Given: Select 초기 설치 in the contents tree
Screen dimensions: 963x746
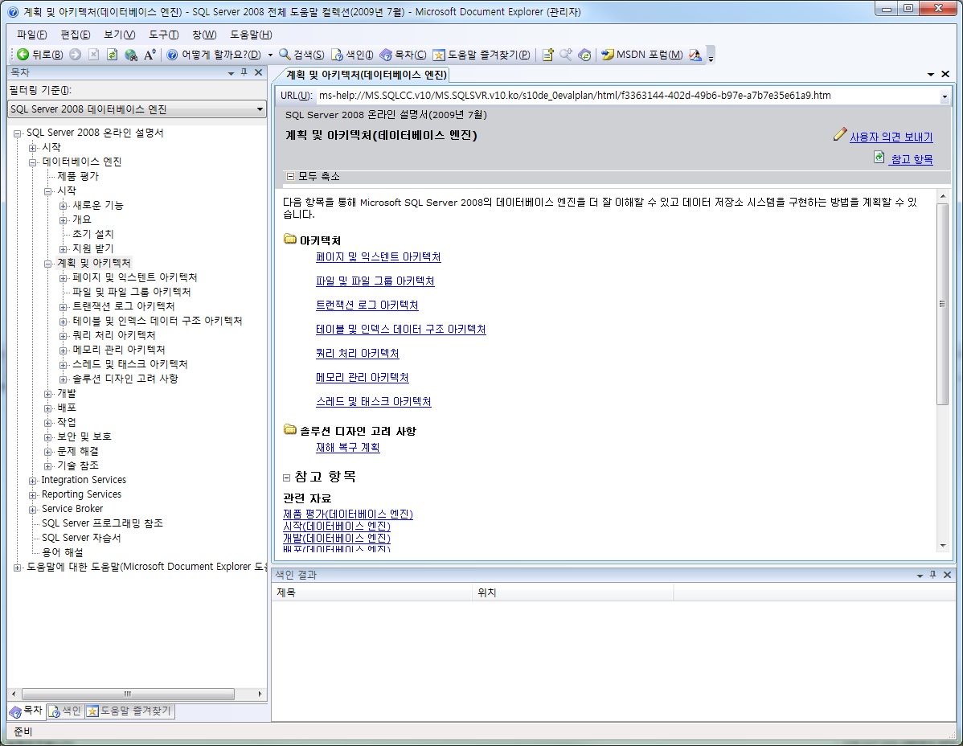Looking at the screenshot, I should point(92,234).
